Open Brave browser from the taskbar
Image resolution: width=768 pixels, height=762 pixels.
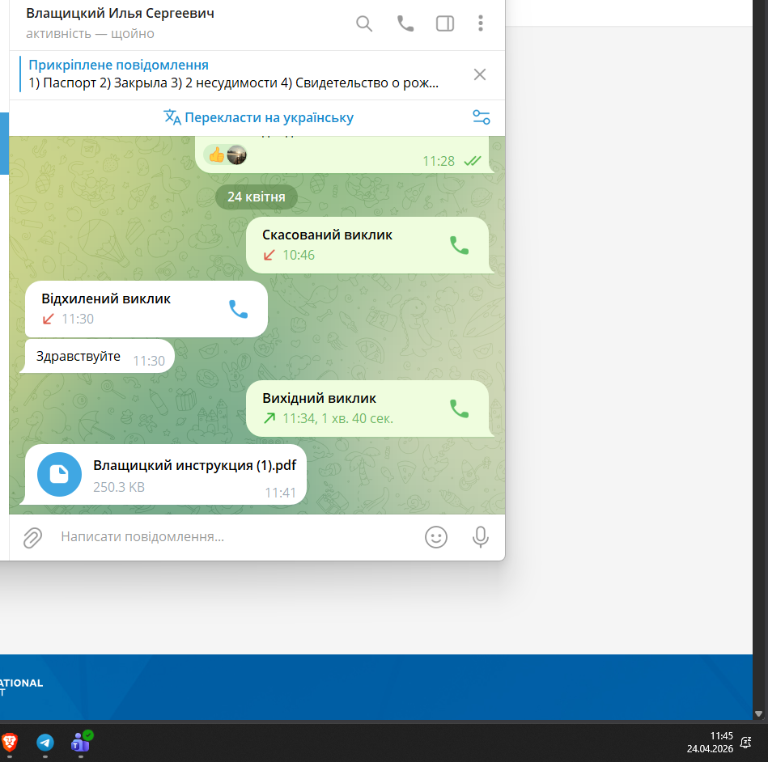pos(9,743)
